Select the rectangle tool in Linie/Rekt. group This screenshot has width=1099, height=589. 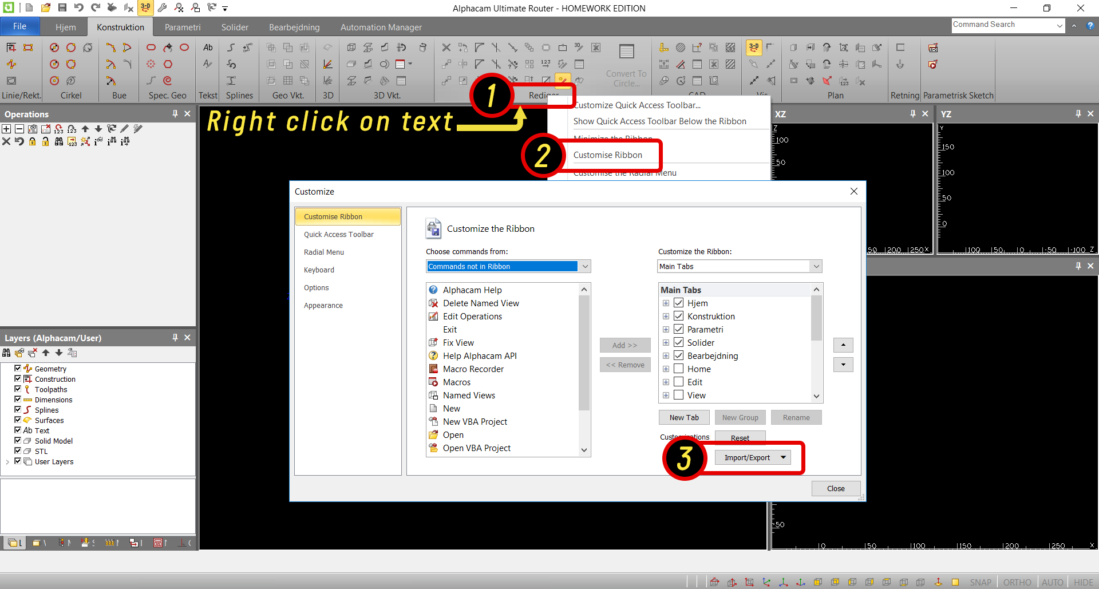[28, 48]
